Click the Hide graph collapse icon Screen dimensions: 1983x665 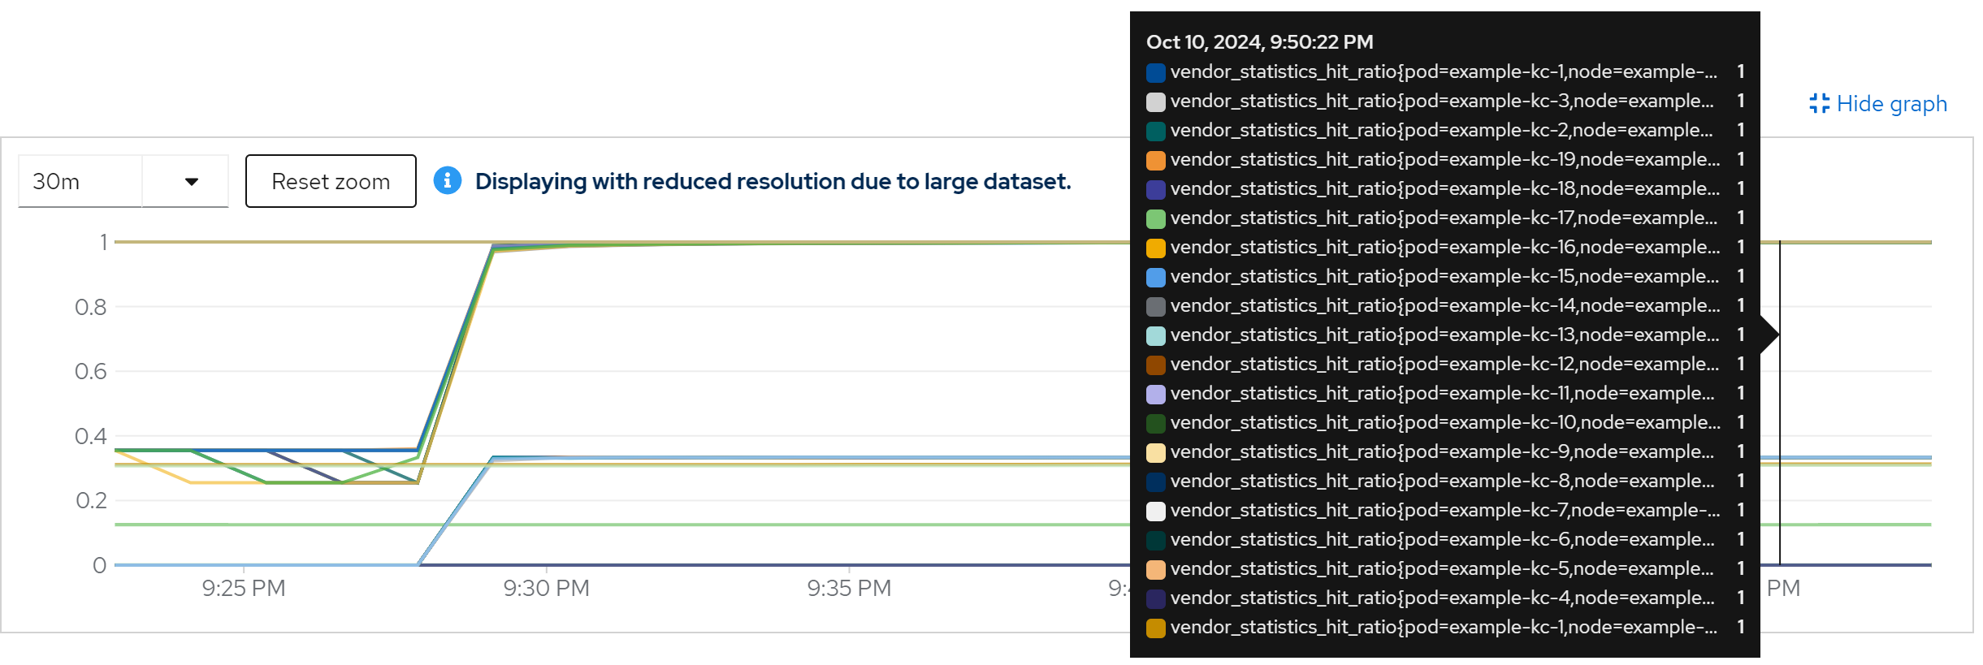click(x=1819, y=104)
